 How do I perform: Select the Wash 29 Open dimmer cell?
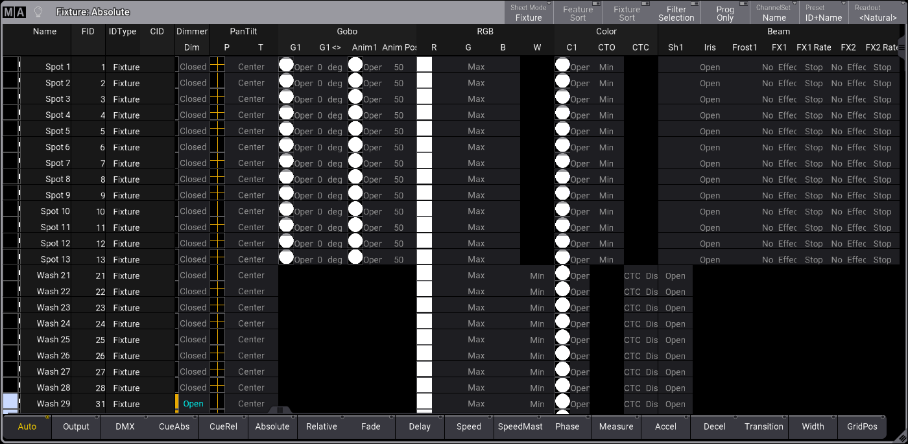[193, 404]
